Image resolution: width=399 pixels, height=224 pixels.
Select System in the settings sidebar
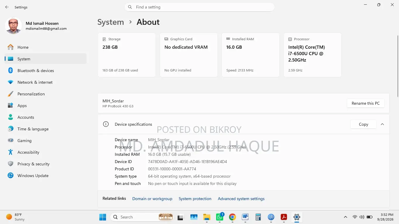tap(46, 59)
